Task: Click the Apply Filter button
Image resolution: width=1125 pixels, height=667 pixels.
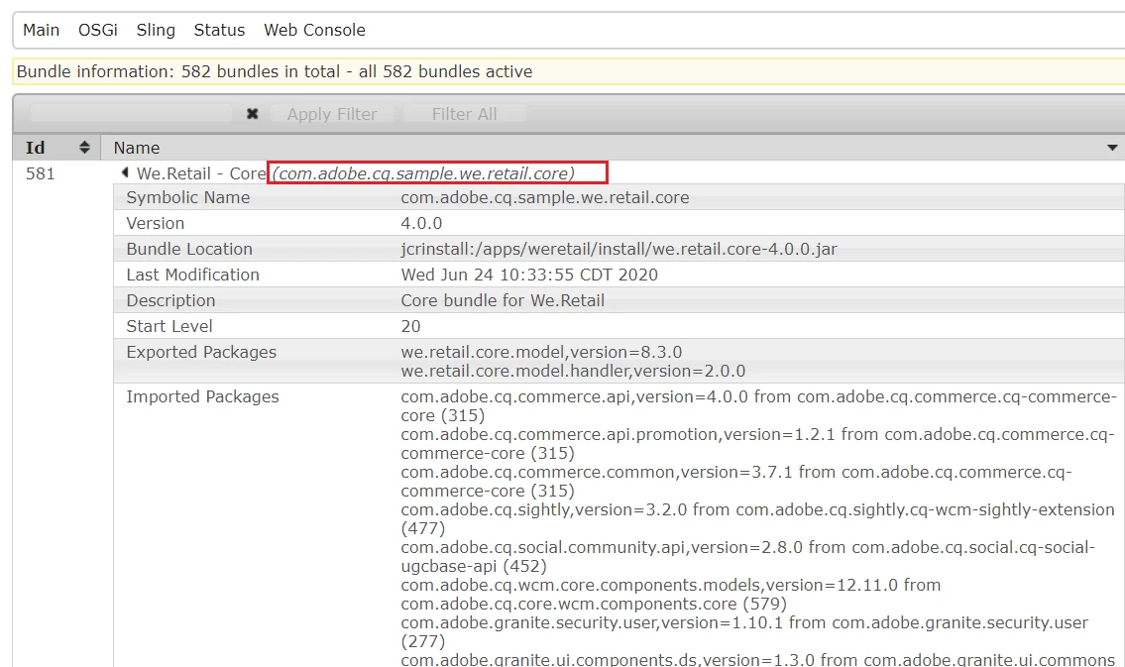Action: tap(332, 113)
